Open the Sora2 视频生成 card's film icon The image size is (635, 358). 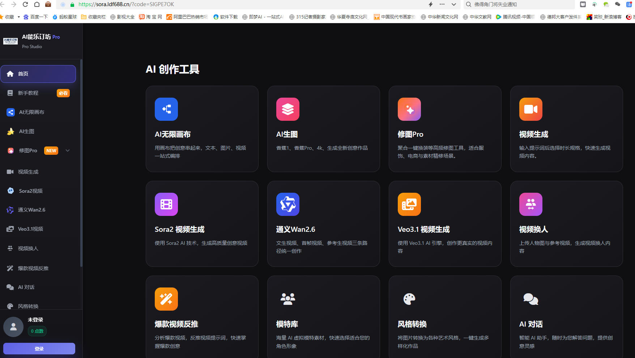[x=166, y=204]
